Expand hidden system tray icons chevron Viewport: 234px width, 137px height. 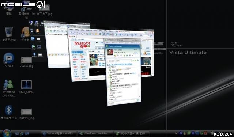177,133
